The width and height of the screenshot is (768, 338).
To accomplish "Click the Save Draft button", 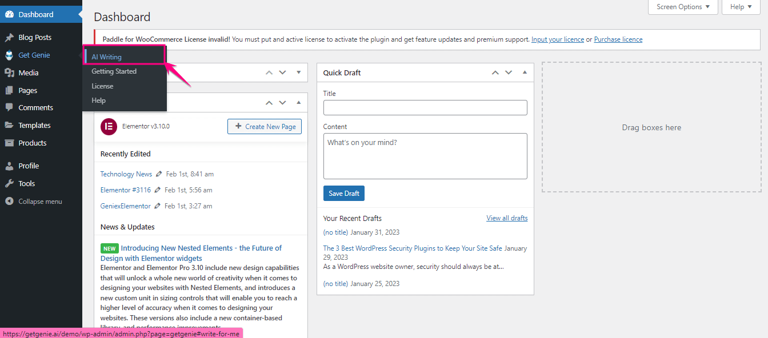I will coord(344,193).
